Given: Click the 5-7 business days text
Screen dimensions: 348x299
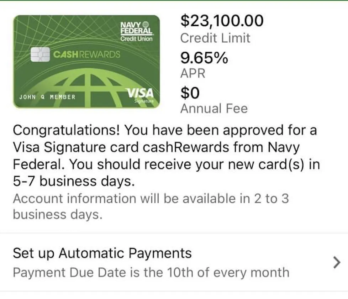Looking at the screenshot, I should (74, 181).
